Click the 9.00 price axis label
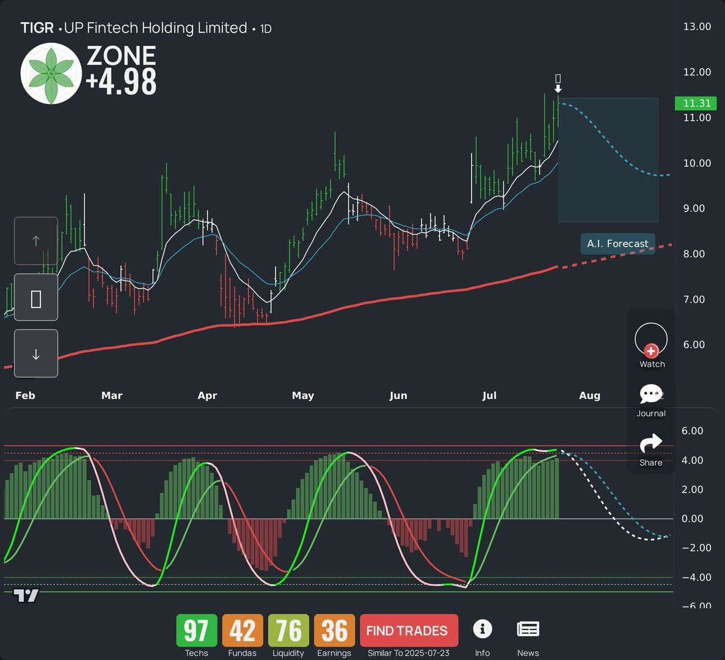Image resolution: width=725 pixels, height=660 pixels. (694, 208)
